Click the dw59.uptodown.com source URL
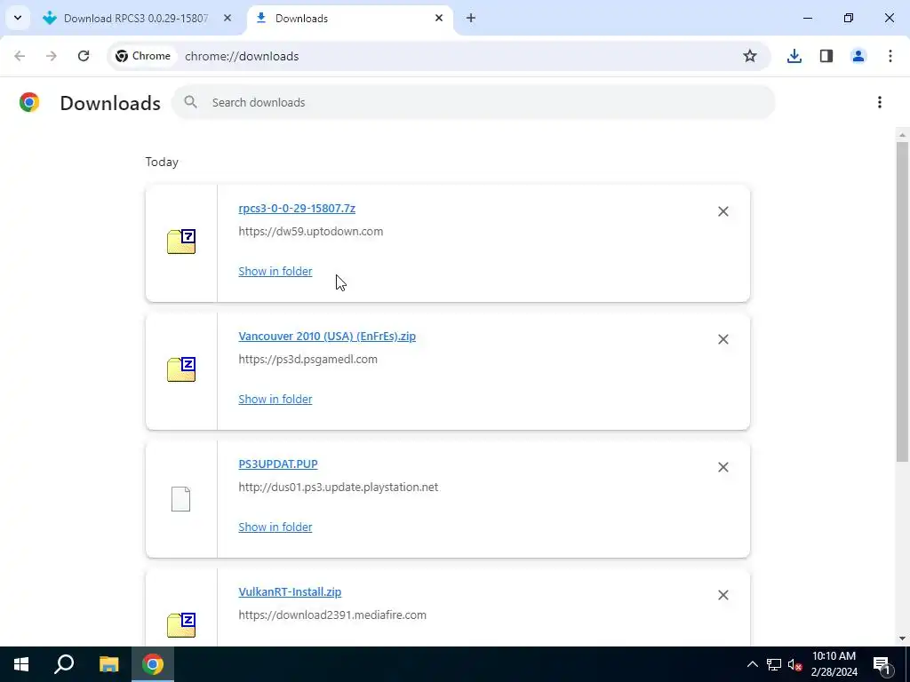 310,232
